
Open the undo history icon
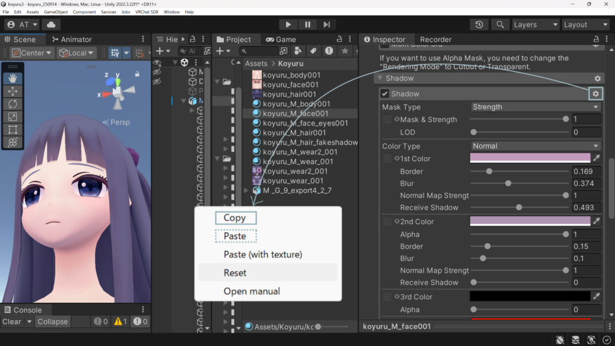tap(479, 24)
